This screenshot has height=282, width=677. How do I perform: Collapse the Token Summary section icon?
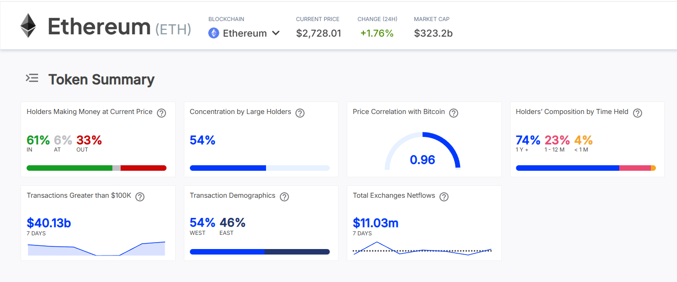[x=32, y=78]
